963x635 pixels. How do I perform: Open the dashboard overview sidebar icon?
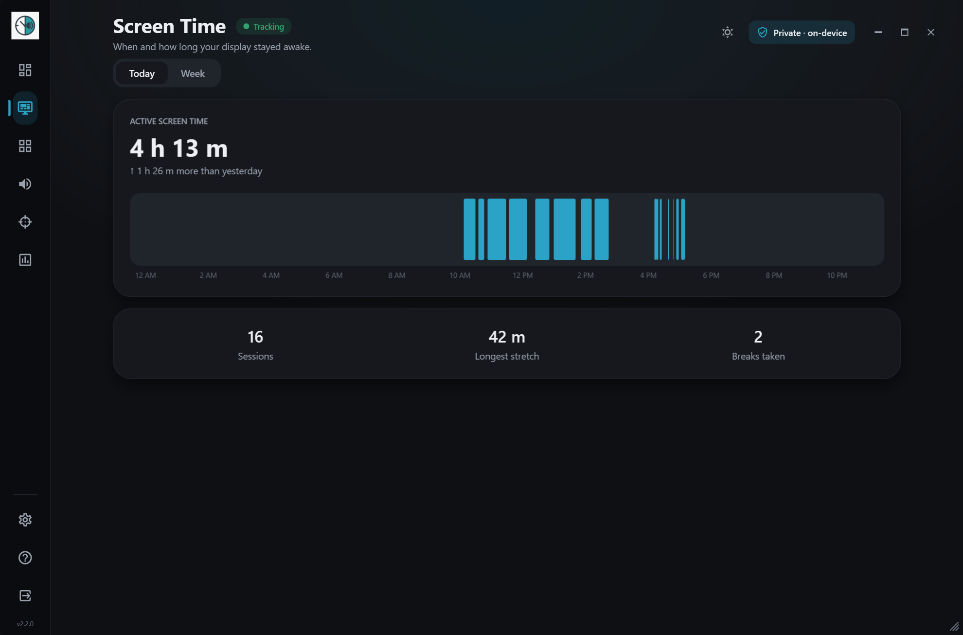click(x=25, y=70)
